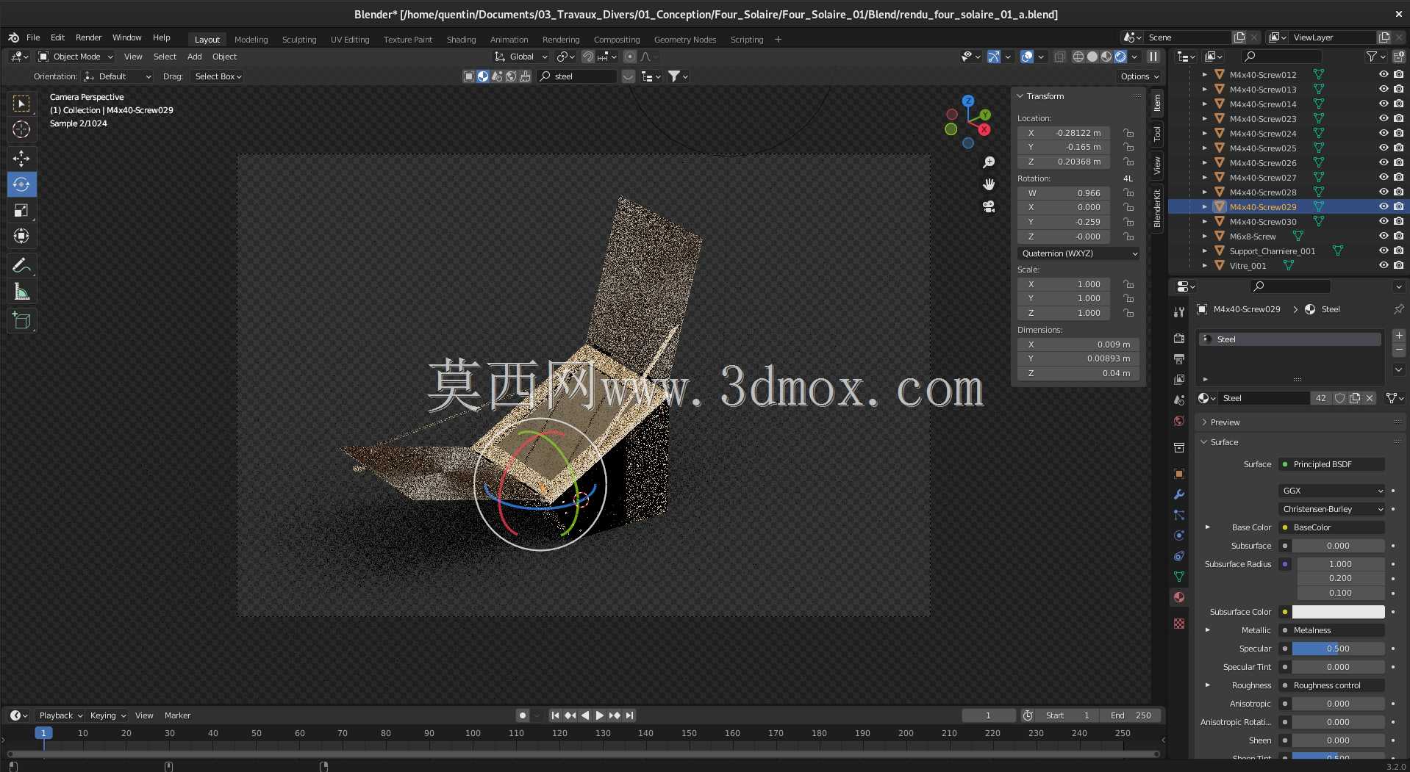Open Render properties tab
1410x772 pixels.
(1179, 338)
